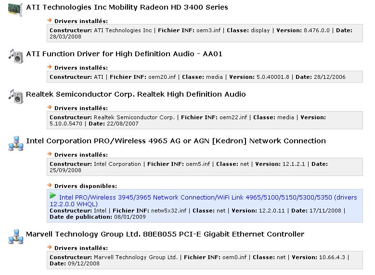
Task: Click the speaker icon beside ATI Function Driver
Action: point(15,56)
